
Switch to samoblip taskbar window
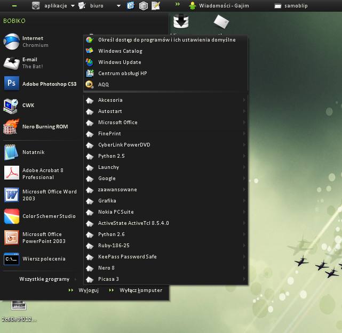291,6
